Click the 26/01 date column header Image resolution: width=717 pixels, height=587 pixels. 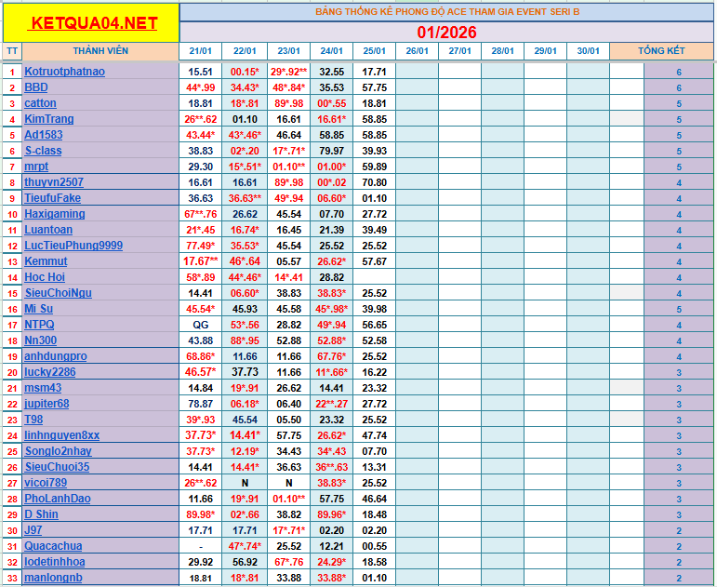[x=418, y=51]
